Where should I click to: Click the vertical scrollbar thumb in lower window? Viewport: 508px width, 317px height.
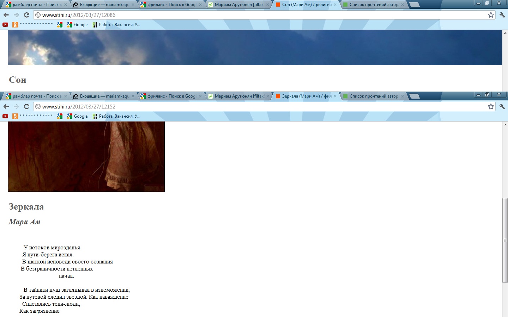pyautogui.click(x=505, y=240)
